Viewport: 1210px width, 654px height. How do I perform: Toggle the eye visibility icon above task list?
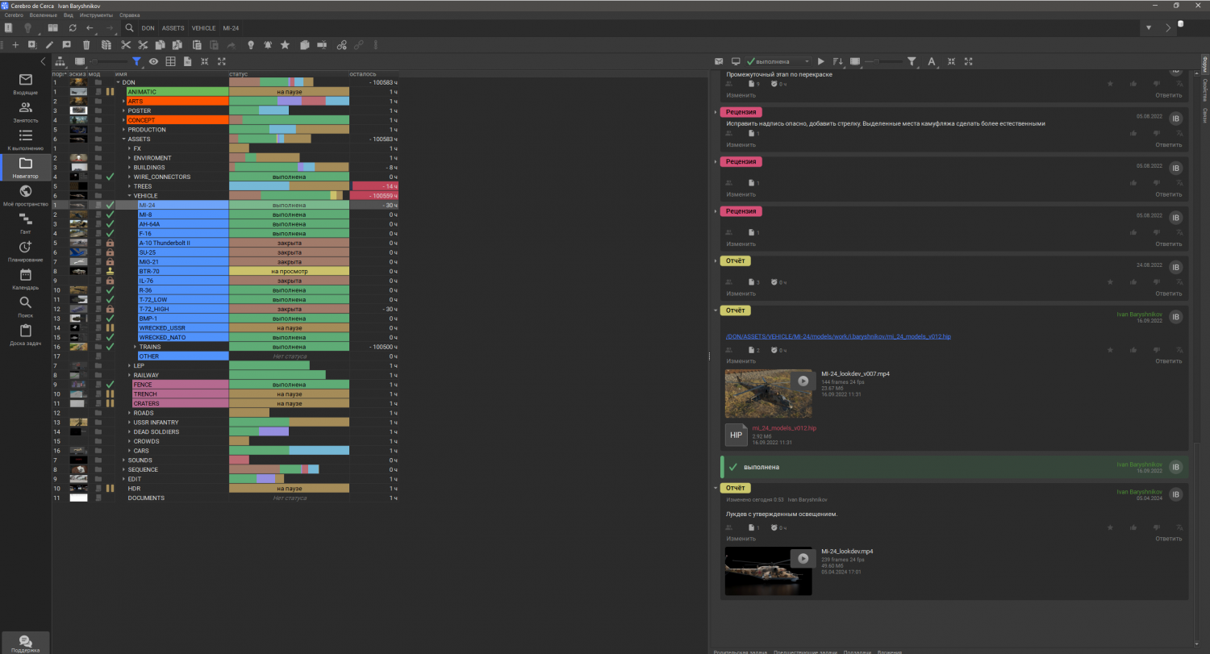pos(153,61)
